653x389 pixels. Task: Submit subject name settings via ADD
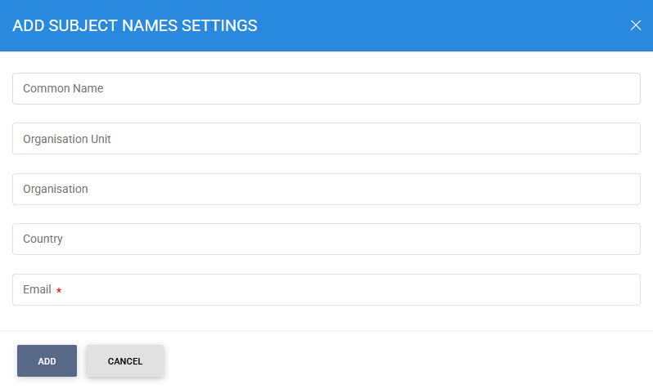click(47, 361)
